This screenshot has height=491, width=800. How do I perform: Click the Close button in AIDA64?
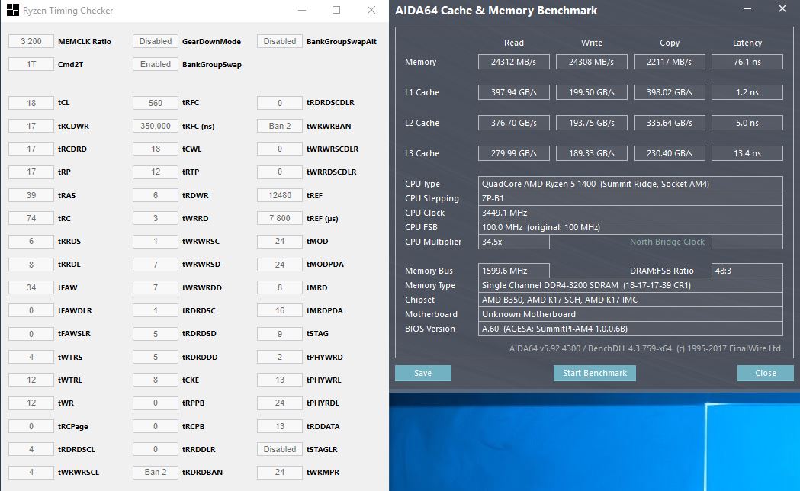tap(766, 374)
